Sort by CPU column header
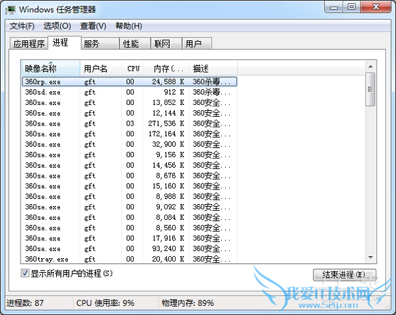Viewport: 396px width, 315px height. [x=133, y=68]
